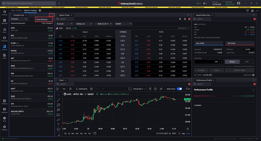
Task: Open the SMART exchange dropdown
Action: pos(123,24)
